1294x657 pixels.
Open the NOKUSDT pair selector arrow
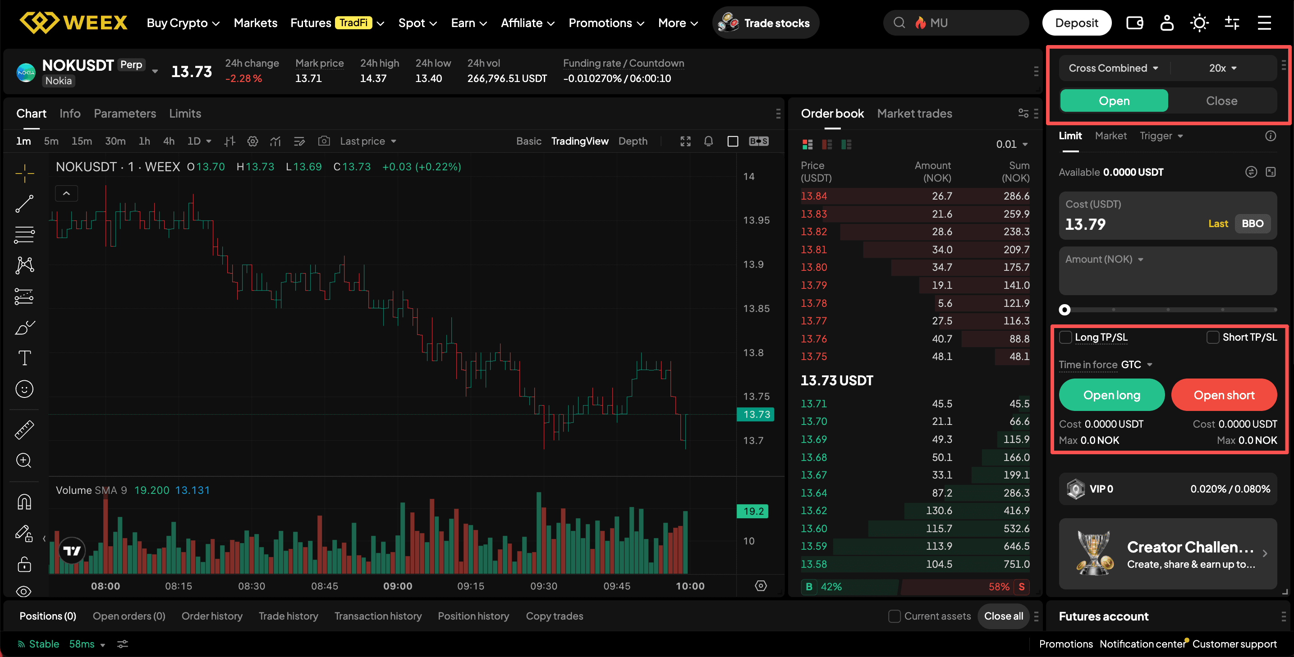(x=155, y=71)
